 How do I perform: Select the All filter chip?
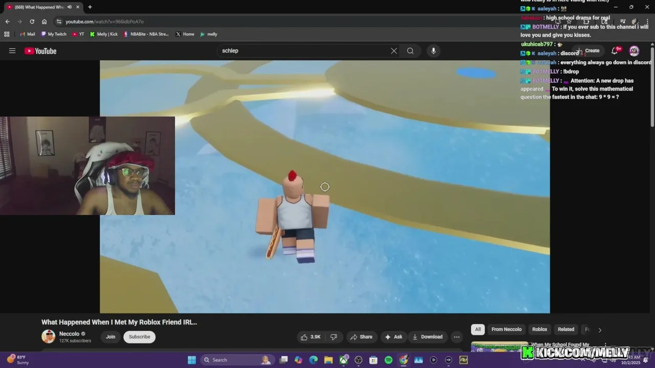(478, 329)
